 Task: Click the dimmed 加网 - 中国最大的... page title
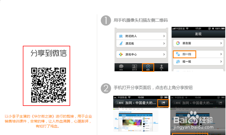pos(198,103)
